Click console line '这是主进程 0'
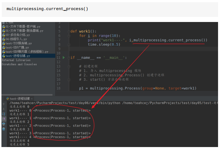 coord(19,107)
